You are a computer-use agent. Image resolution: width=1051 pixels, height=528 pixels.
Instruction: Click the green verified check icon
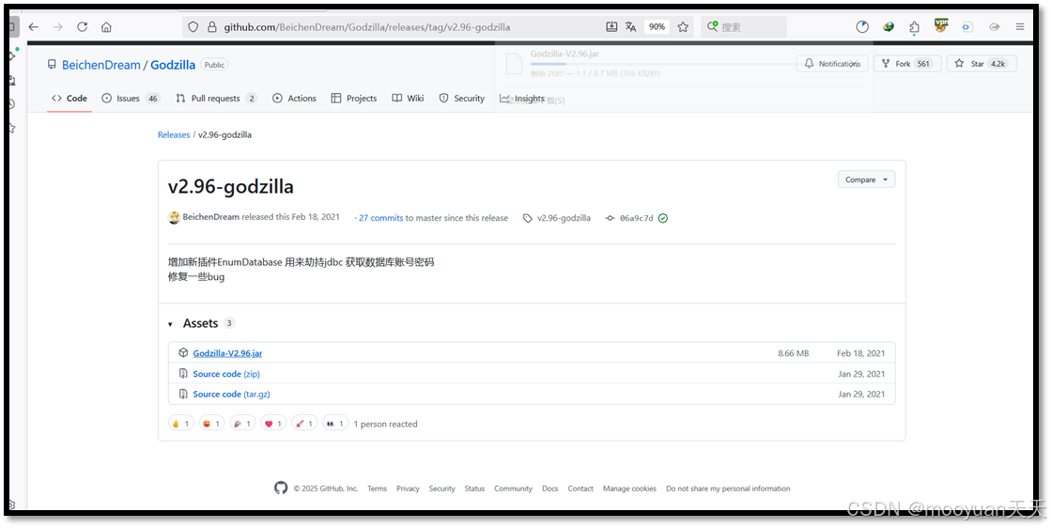pos(663,219)
